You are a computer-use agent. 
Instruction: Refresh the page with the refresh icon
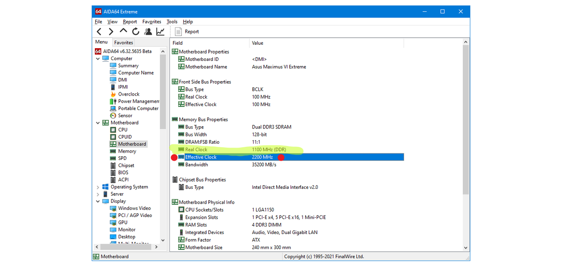pos(136,32)
